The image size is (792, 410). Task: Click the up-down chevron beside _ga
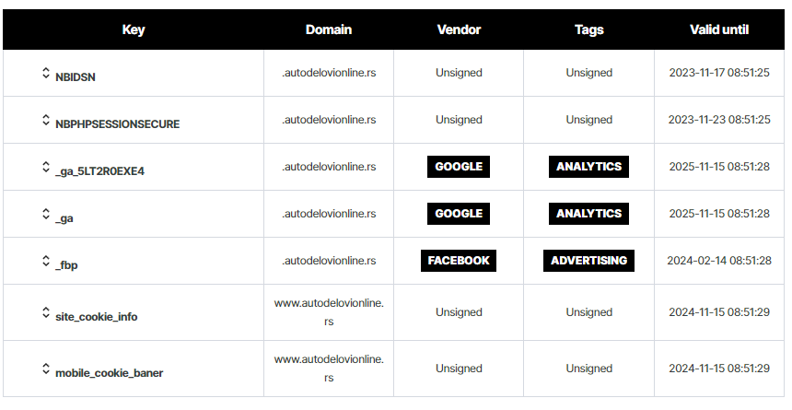(45, 215)
